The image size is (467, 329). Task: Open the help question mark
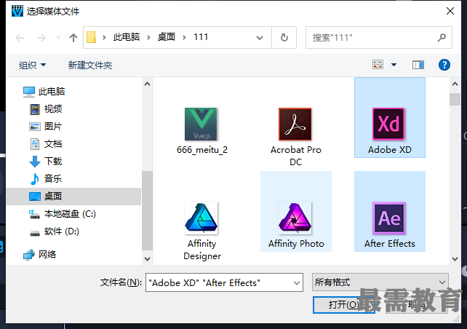pyautogui.click(x=444, y=65)
